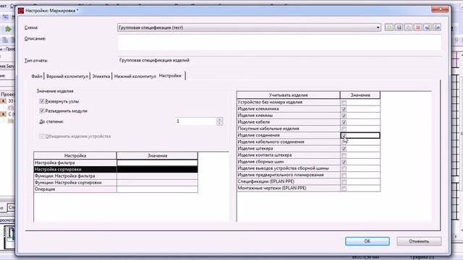
Task: Toggle the Изделие клеммы checkbox
Action: coord(344,116)
